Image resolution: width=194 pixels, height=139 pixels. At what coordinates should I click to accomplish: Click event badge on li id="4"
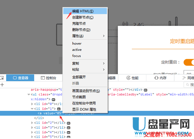(x=68, y=132)
